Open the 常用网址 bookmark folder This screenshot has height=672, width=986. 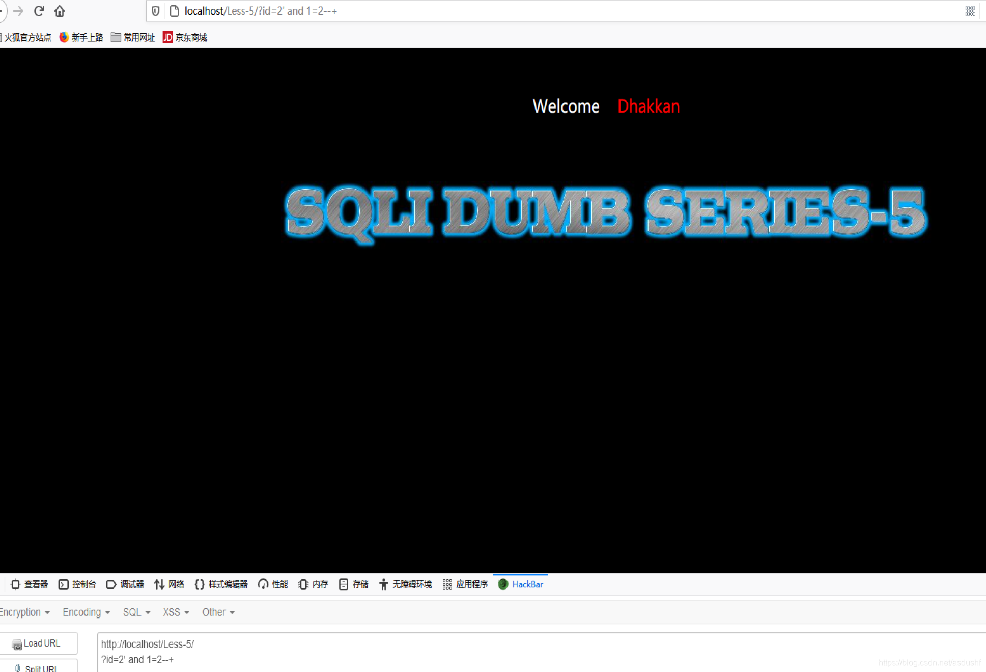pos(133,37)
